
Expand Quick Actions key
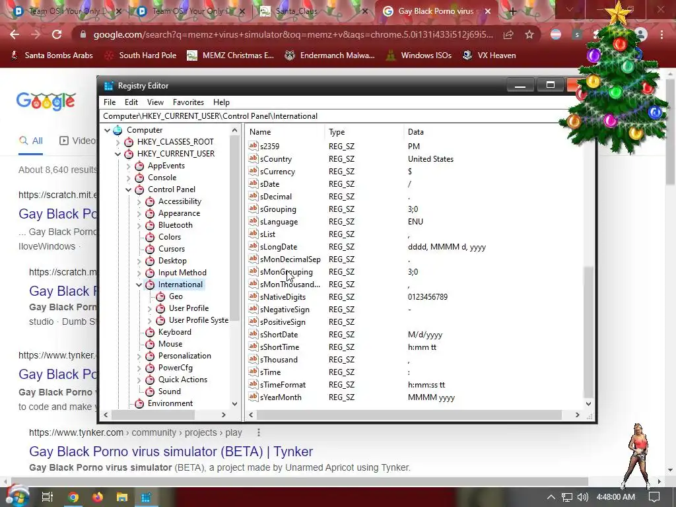coord(139,380)
